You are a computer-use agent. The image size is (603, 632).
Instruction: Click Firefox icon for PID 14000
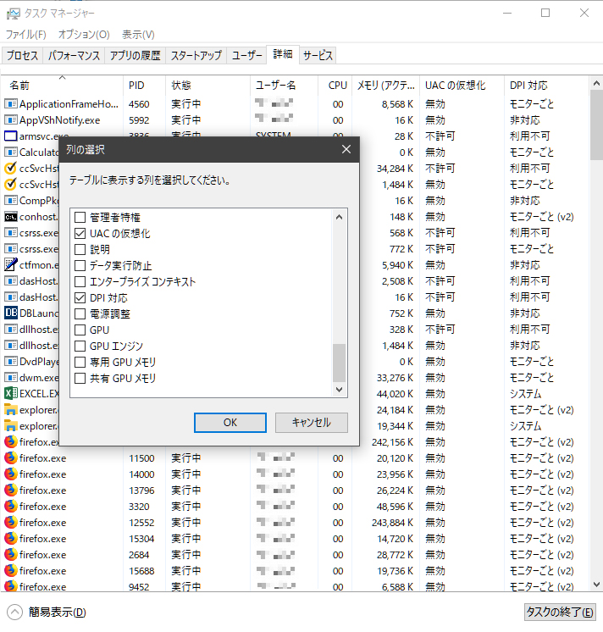11,474
